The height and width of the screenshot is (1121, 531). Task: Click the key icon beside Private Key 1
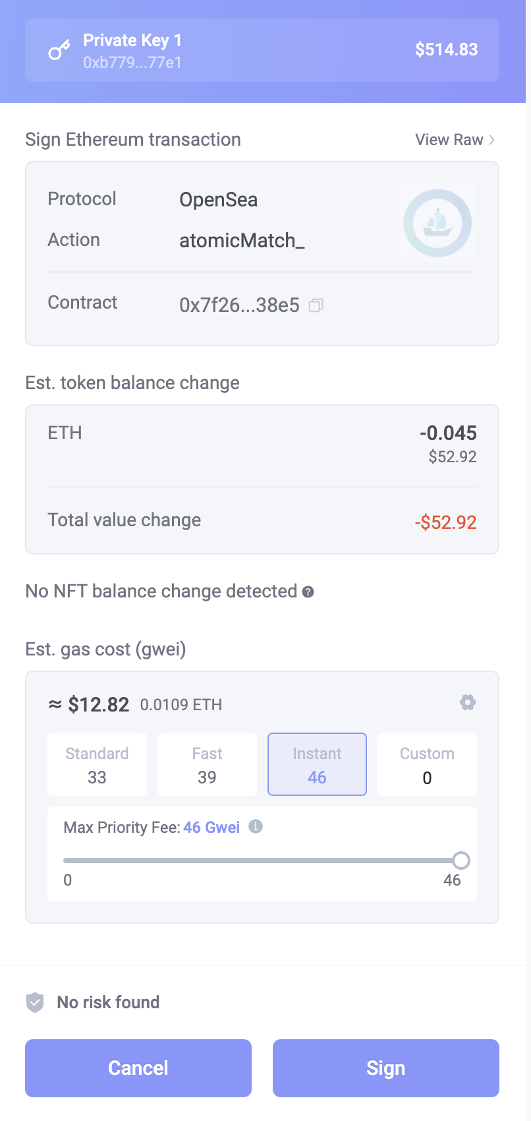[59, 50]
